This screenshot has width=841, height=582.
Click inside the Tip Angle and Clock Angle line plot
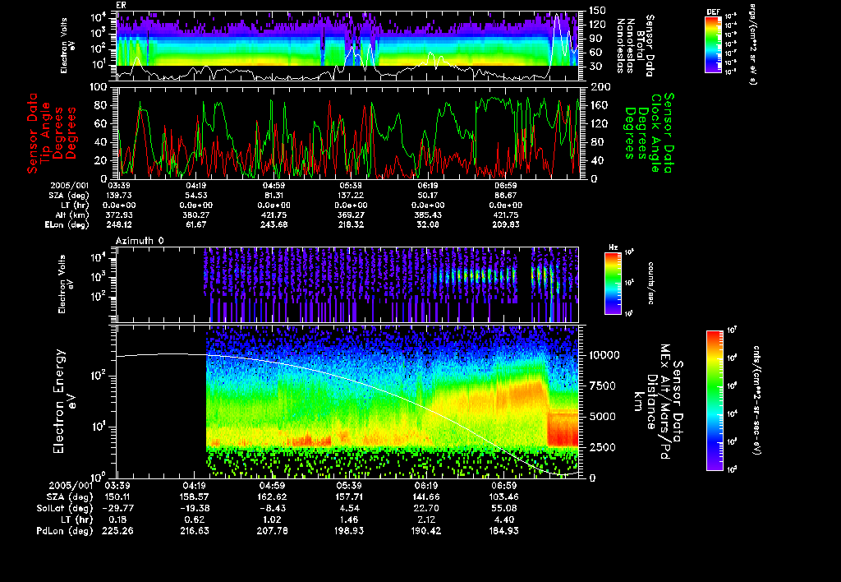coord(347,132)
